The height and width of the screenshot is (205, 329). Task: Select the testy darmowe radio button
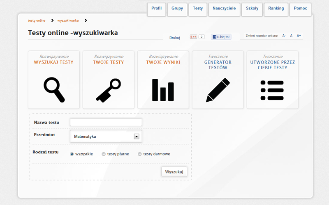(x=140, y=154)
